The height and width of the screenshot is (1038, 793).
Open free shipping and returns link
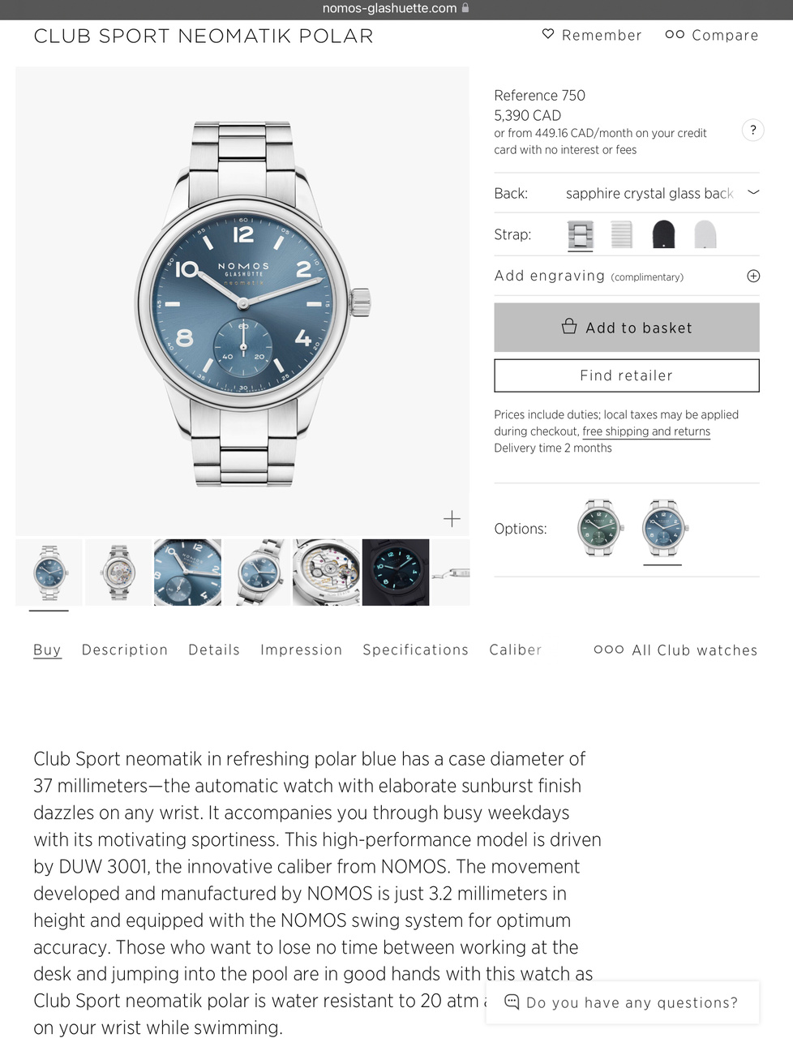pos(646,431)
